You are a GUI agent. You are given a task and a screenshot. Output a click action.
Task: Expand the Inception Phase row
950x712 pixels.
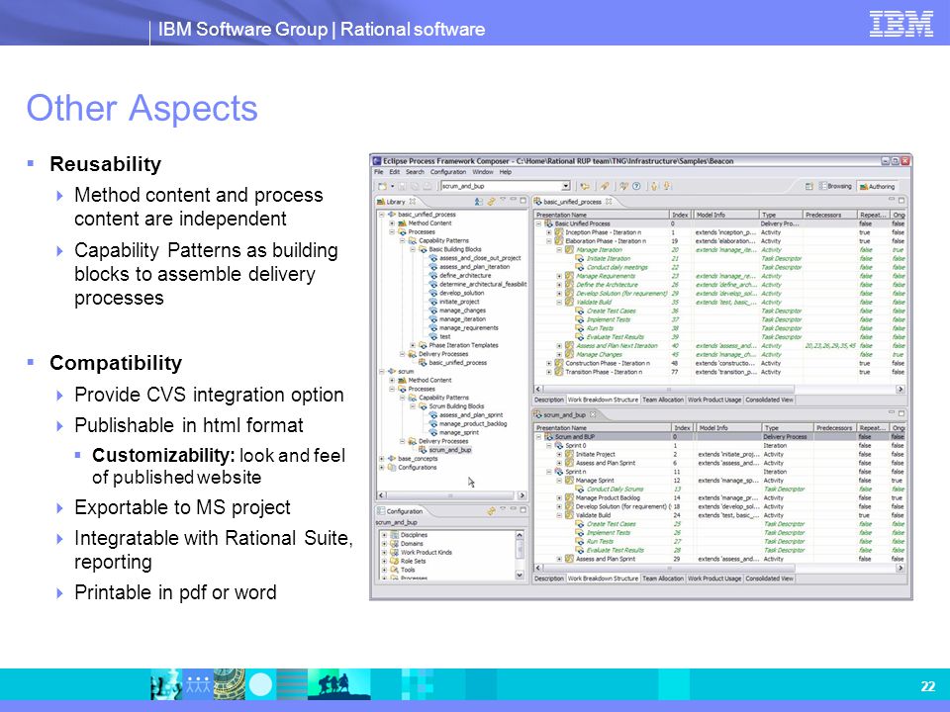point(549,232)
